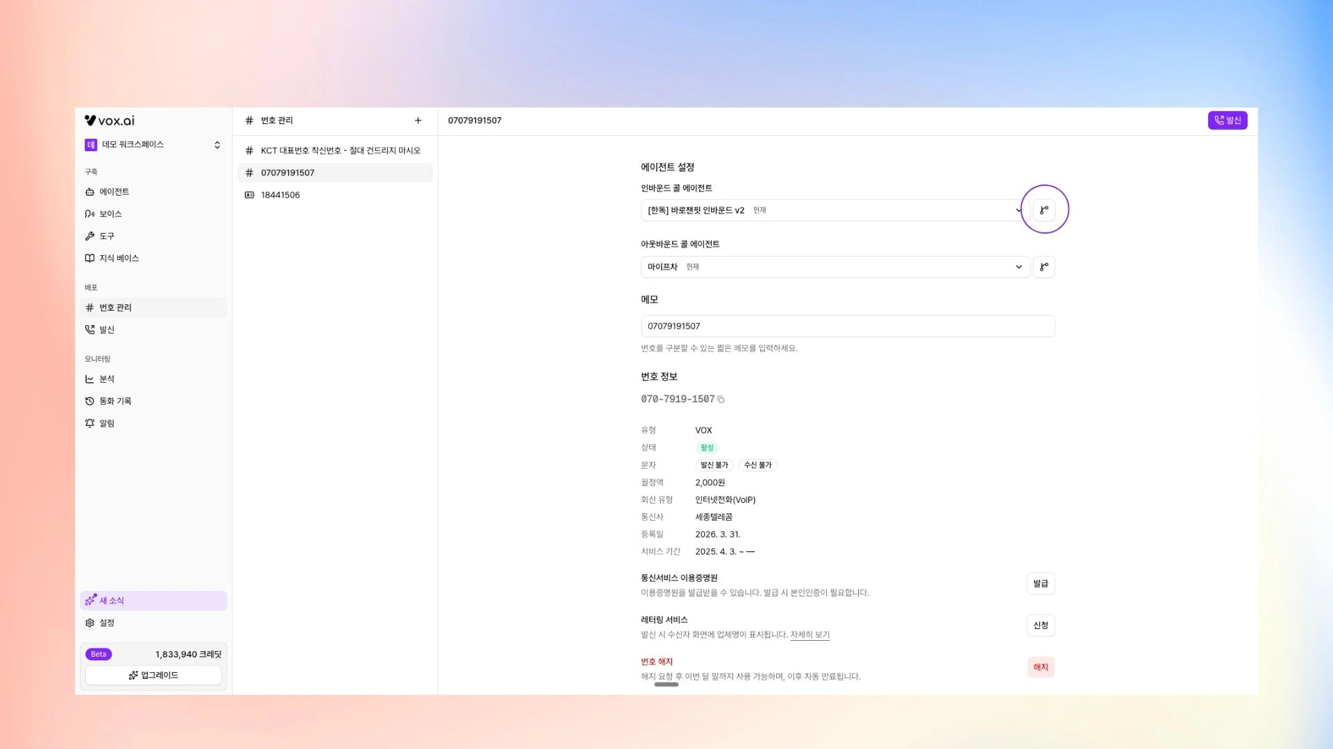Open 설정 settings
This screenshot has height=749, width=1333.
click(x=153, y=623)
